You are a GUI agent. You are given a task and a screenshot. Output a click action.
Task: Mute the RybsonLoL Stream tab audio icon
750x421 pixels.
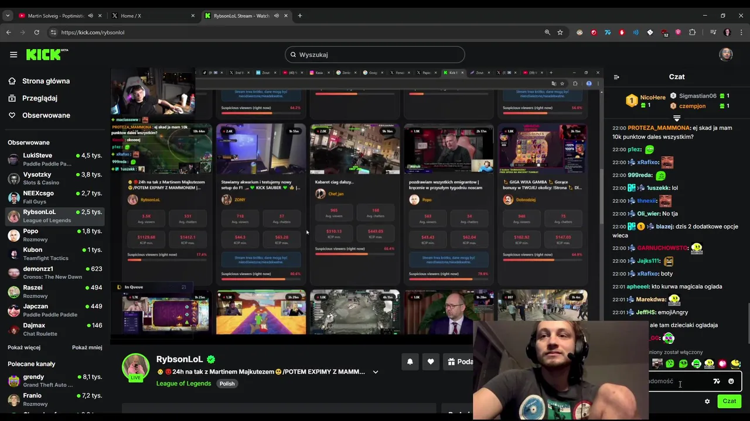(x=276, y=16)
